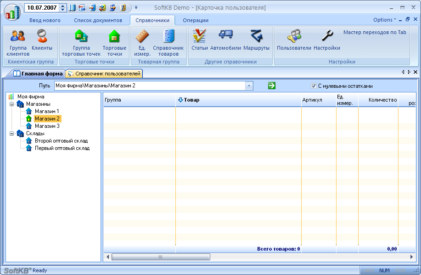The height and width of the screenshot is (275, 421).
Task: Sort by Группа column header
Action: 140,100
